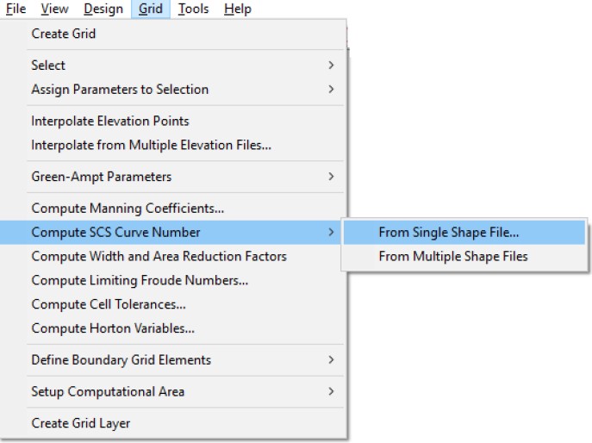The height and width of the screenshot is (443, 592).
Task: Select Compute Manning Coefficients
Action: click(x=128, y=209)
